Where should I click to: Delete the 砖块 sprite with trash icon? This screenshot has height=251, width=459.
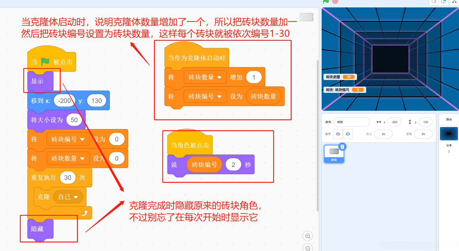(342, 147)
